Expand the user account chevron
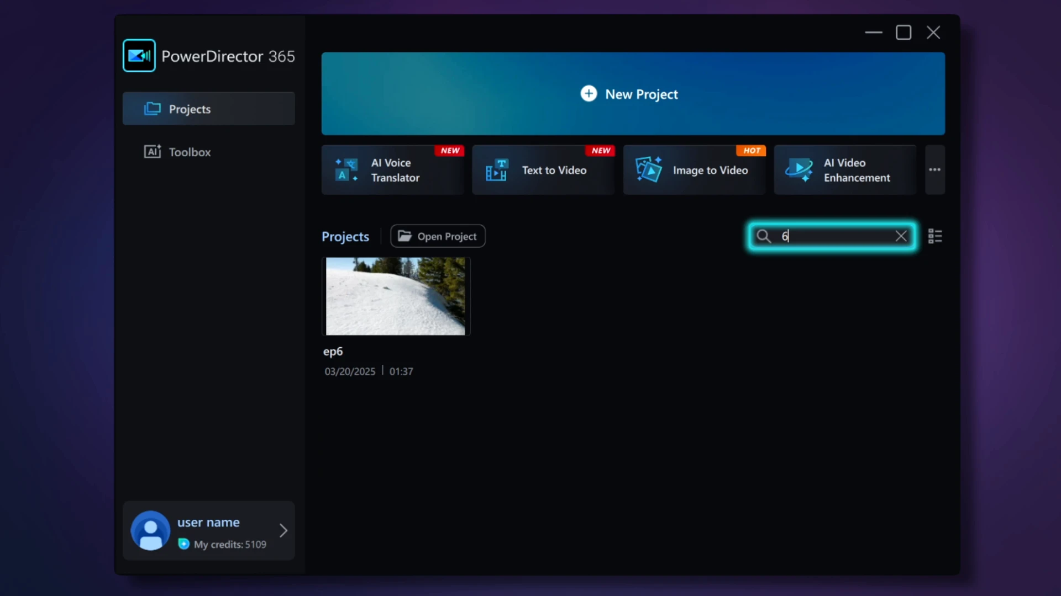The height and width of the screenshot is (596, 1061). (283, 530)
